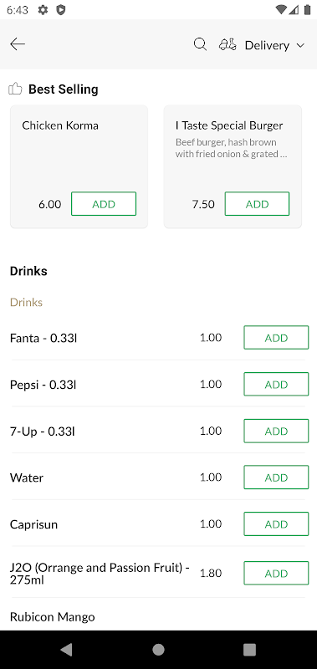317x669 pixels.
Task: Select the Drinks subcategory label
Action: (x=27, y=303)
